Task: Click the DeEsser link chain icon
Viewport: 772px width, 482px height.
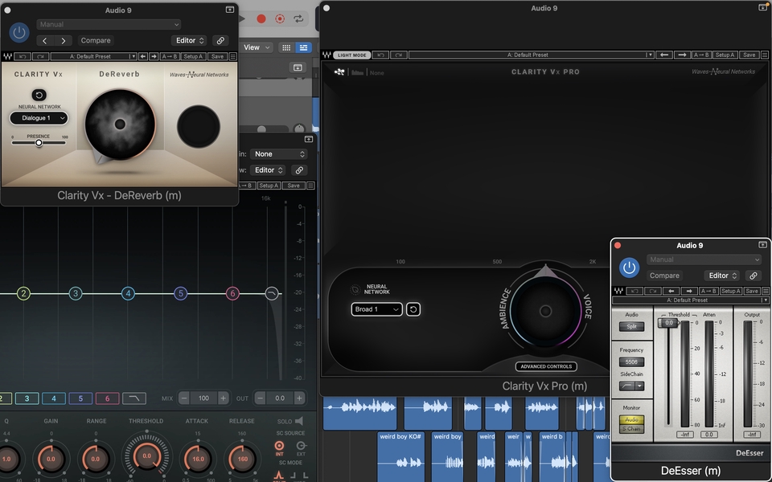Action: coord(754,276)
